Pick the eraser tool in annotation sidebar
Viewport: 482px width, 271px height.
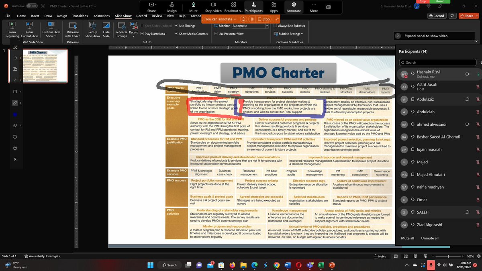click(x=15, y=125)
